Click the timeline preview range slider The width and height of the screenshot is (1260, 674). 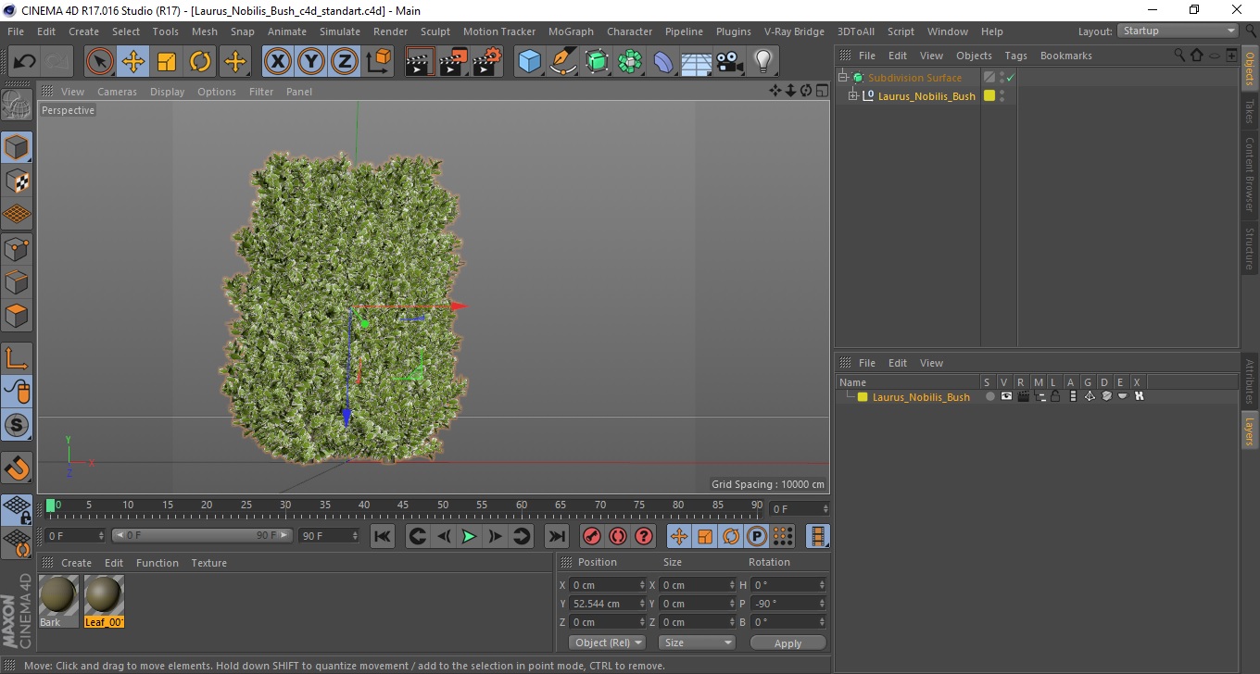(x=202, y=536)
